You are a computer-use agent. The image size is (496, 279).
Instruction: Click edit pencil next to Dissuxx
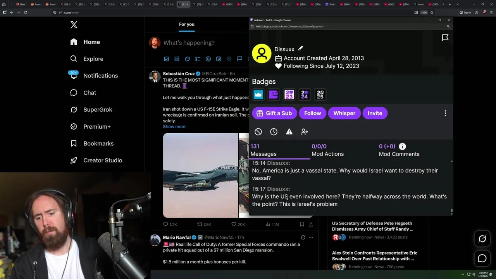[300, 48]
